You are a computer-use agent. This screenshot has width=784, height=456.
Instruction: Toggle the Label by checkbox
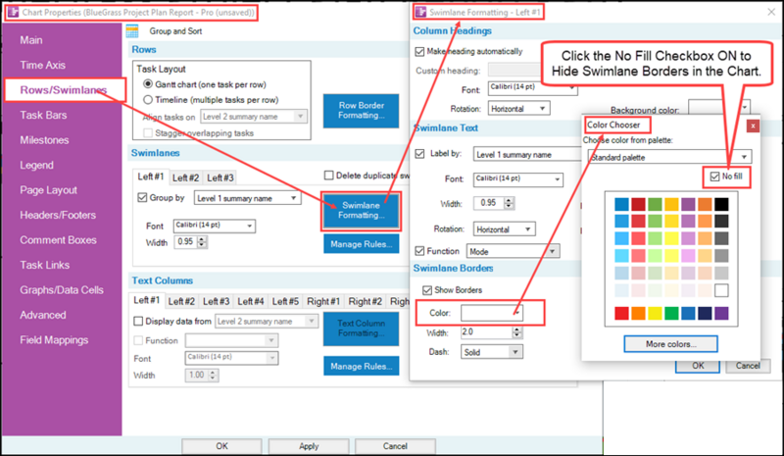point(419,154)
